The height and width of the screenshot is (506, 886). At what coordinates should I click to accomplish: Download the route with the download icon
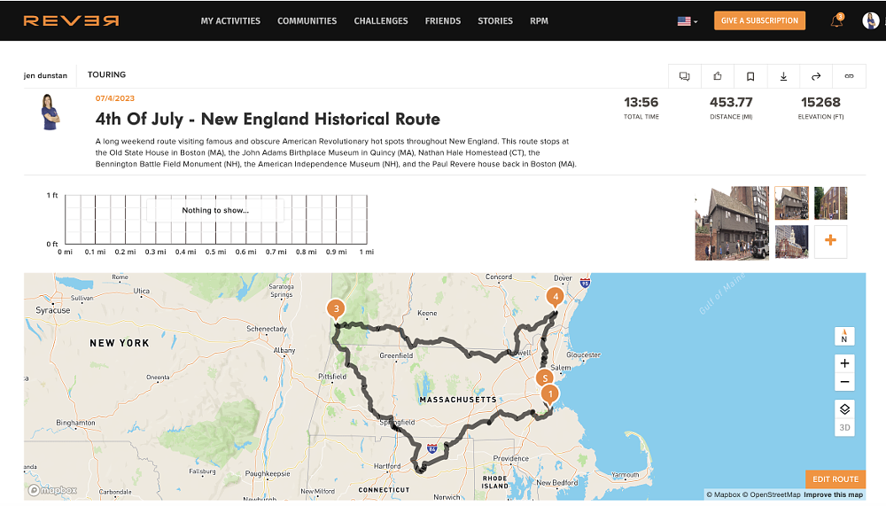(783, 76)
